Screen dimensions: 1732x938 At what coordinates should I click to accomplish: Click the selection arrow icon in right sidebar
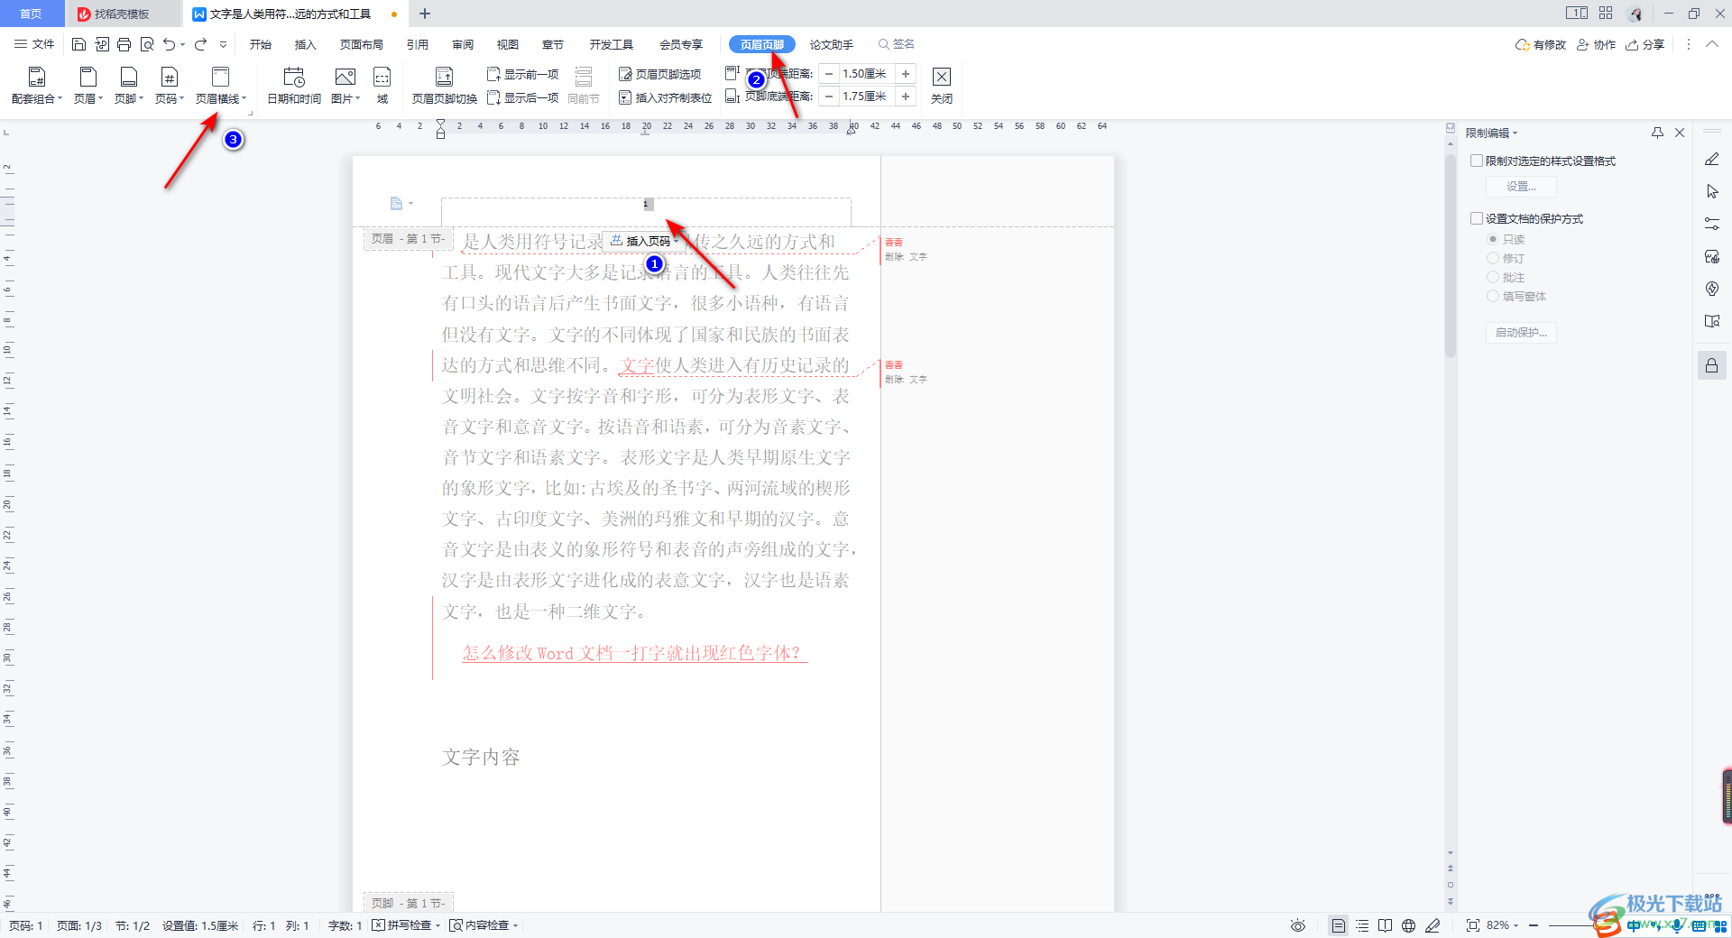1712,191
